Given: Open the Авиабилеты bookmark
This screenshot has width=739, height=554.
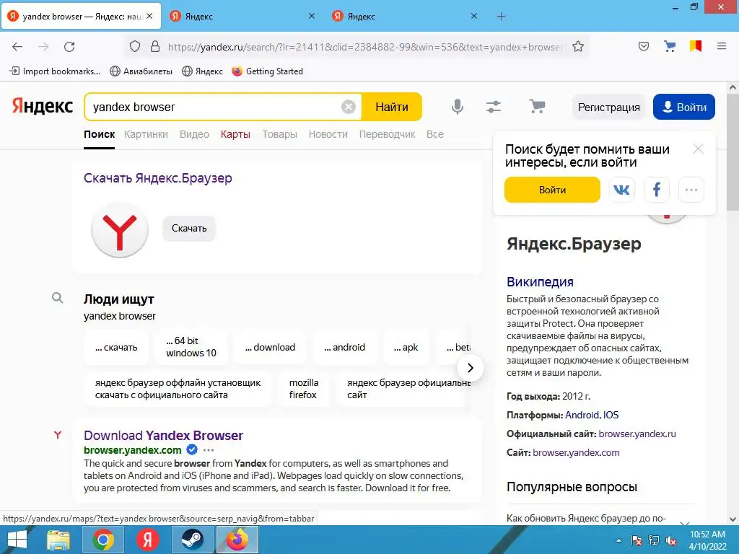Looking at the screenshot, I should pos(141,71).
